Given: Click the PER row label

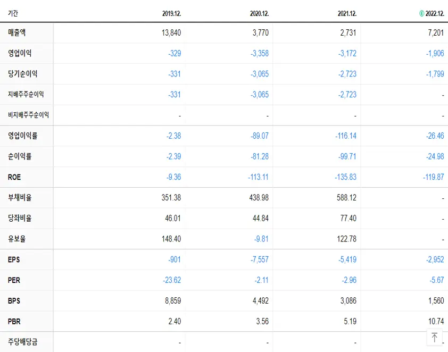Looking at the screenshot, I should coord(14,280).
